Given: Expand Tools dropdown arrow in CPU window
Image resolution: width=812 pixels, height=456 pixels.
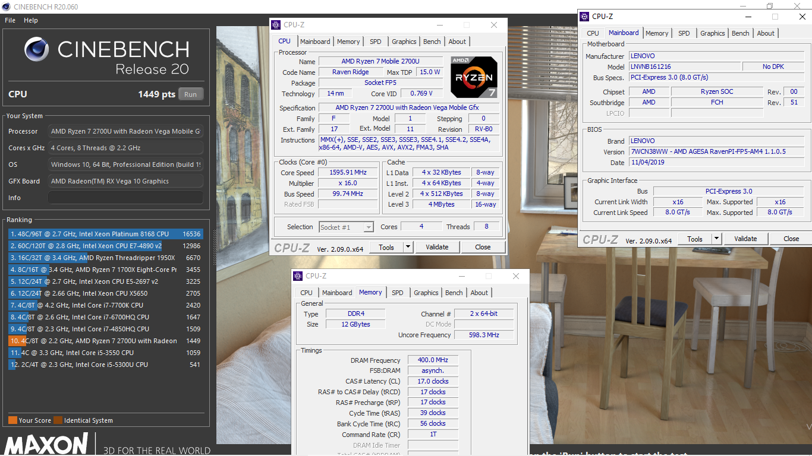Looking at the screenshot, I should [x=408, y=247].
